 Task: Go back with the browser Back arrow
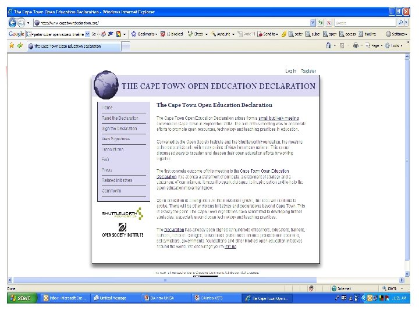coord(12,23)
